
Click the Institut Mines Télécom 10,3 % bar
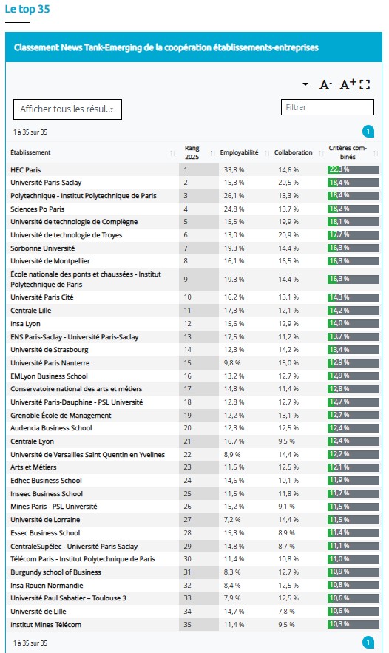[x=354, y=624]
